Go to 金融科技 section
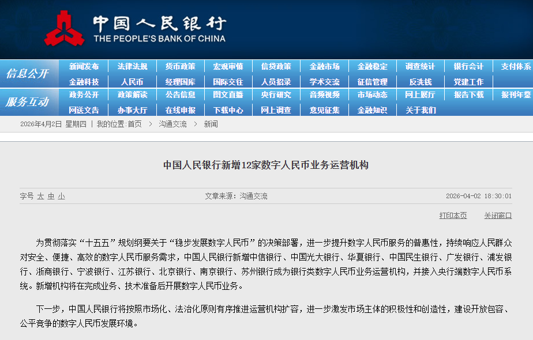Image resolution: width=533 pixels, height=340 pixels. click(84, 82)
